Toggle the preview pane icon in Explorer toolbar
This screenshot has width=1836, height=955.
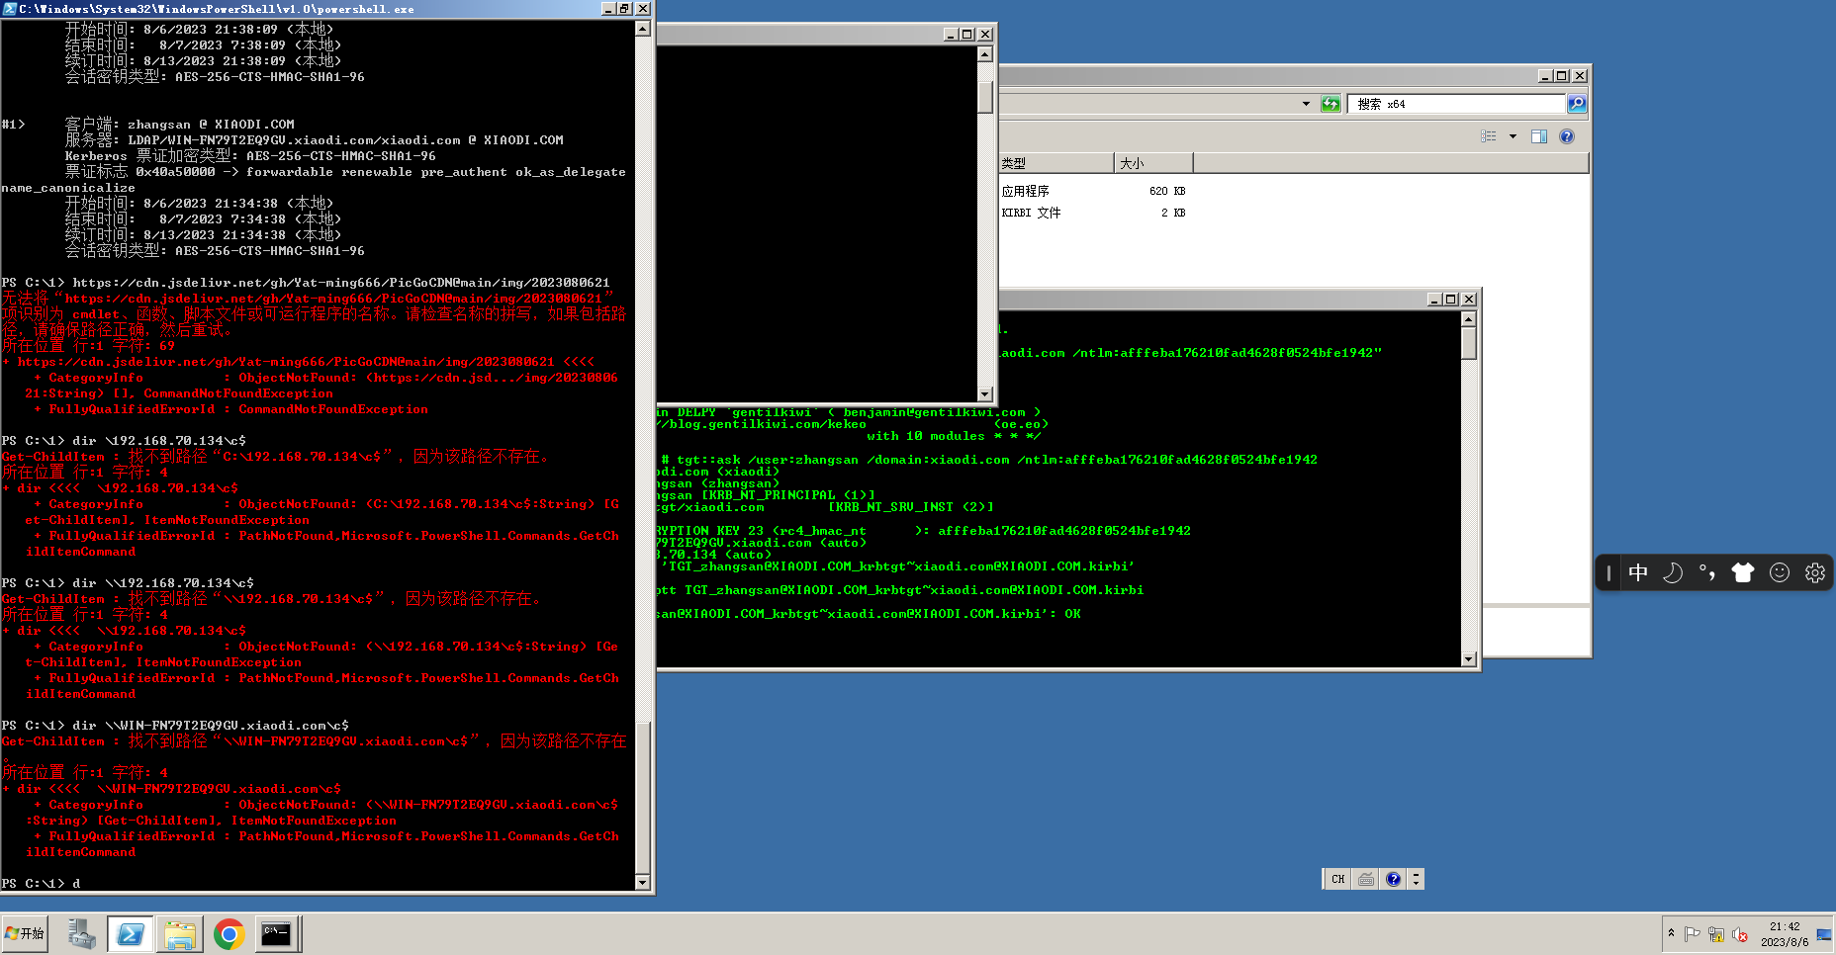click(1539, 135)
